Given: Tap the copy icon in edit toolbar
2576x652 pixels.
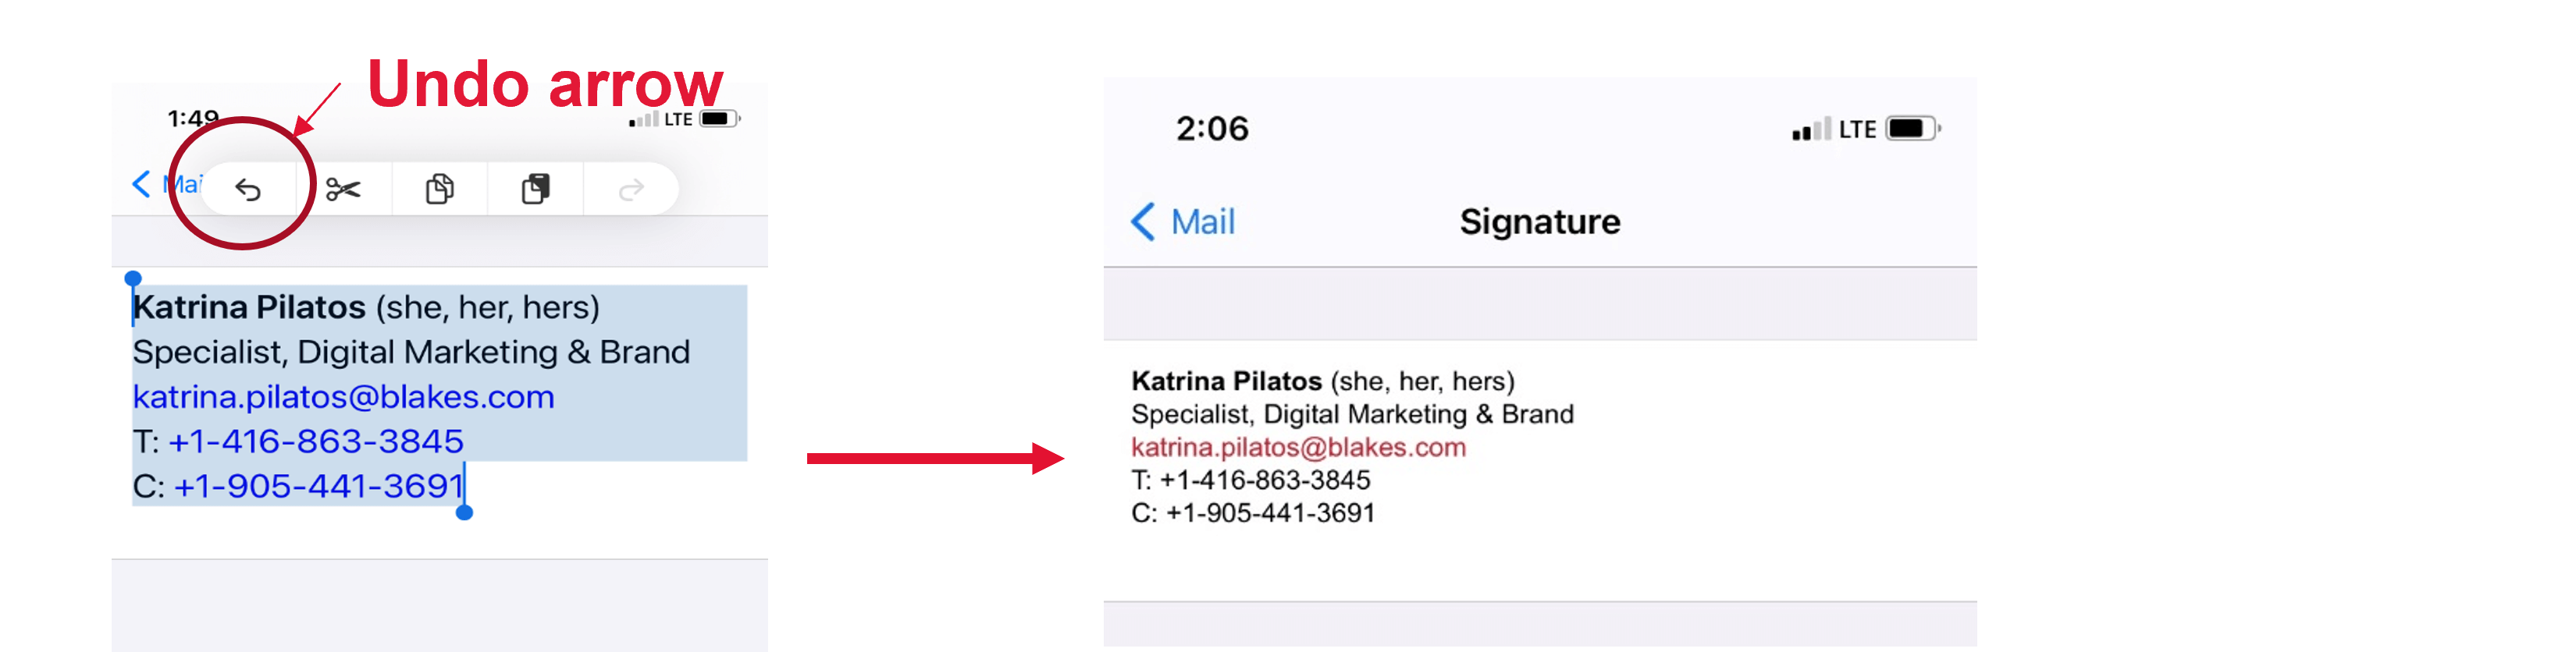Looking at the screenshot, I should pos(440,189).
